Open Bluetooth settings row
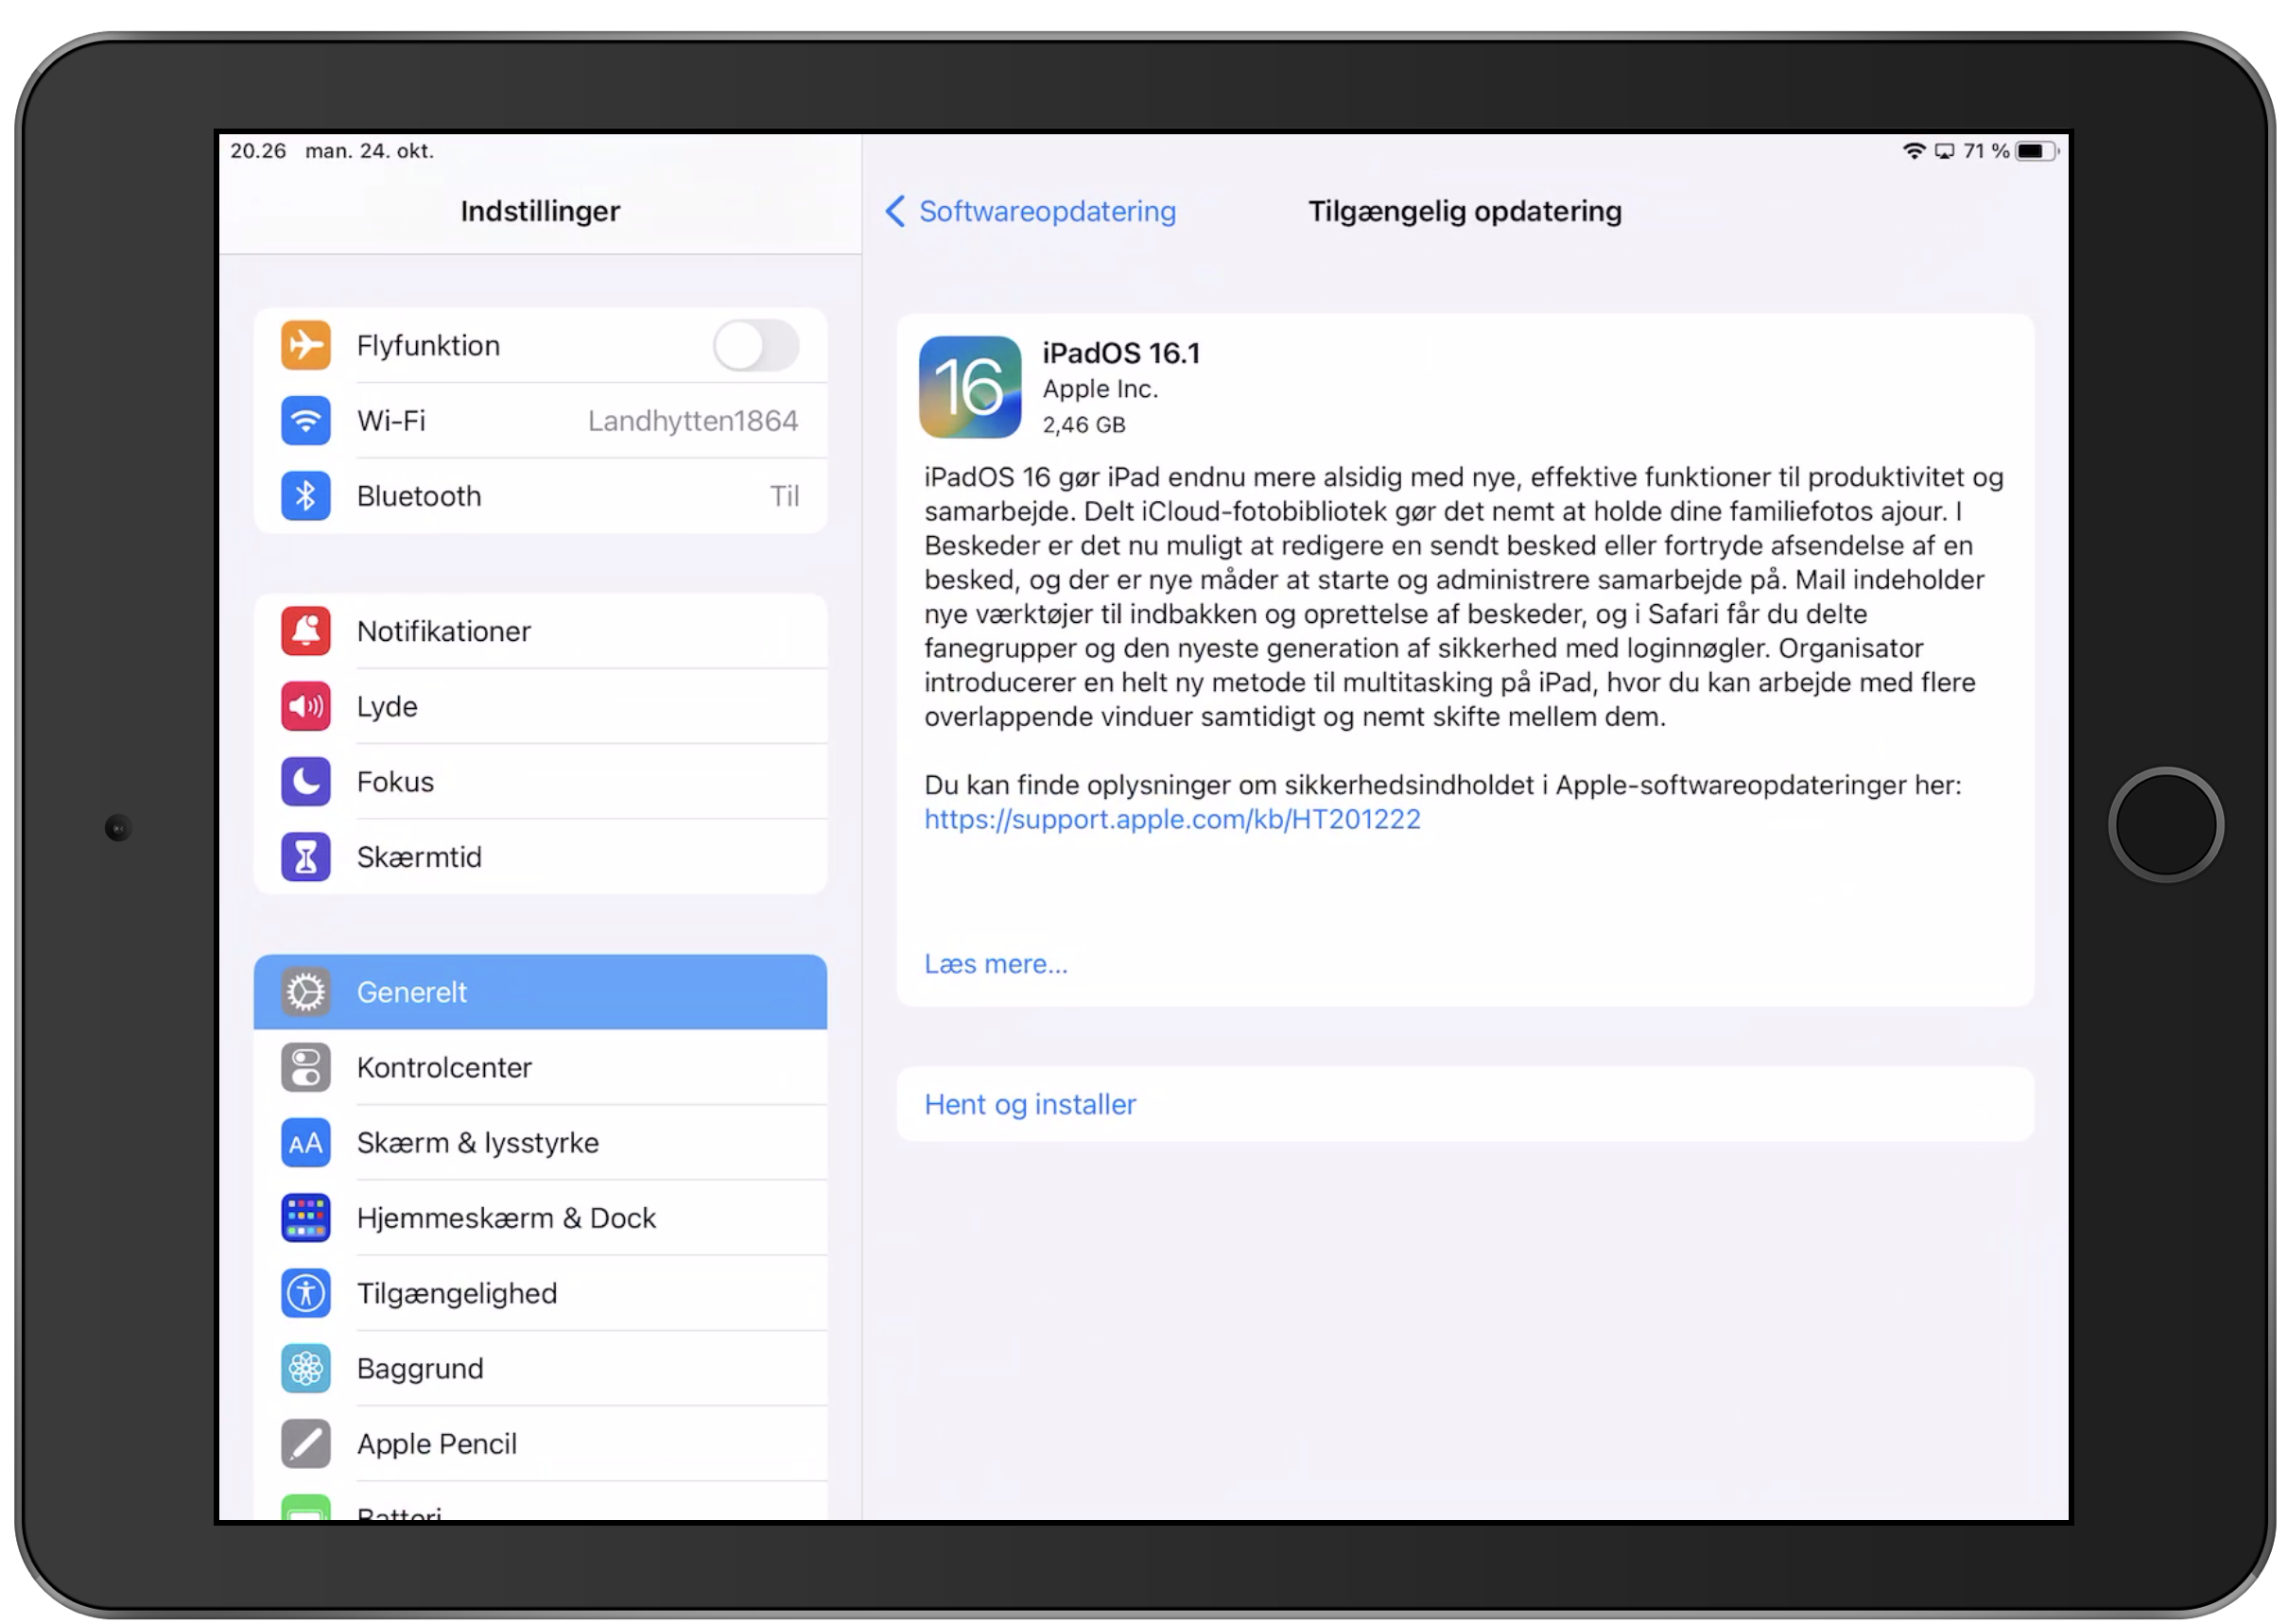Image resolution: width=2288 pixels, height=1624 pixels. point(540,496)
